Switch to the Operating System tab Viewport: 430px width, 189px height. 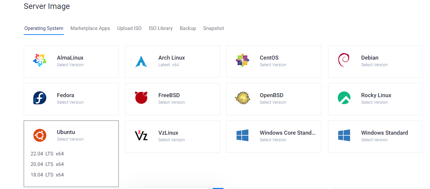[x=44, y=28]
